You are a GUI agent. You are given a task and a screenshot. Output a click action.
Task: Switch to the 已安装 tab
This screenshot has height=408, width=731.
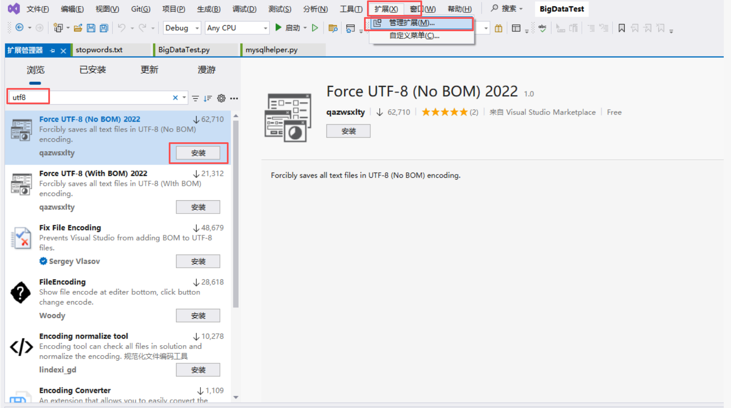tap(93, 70)
